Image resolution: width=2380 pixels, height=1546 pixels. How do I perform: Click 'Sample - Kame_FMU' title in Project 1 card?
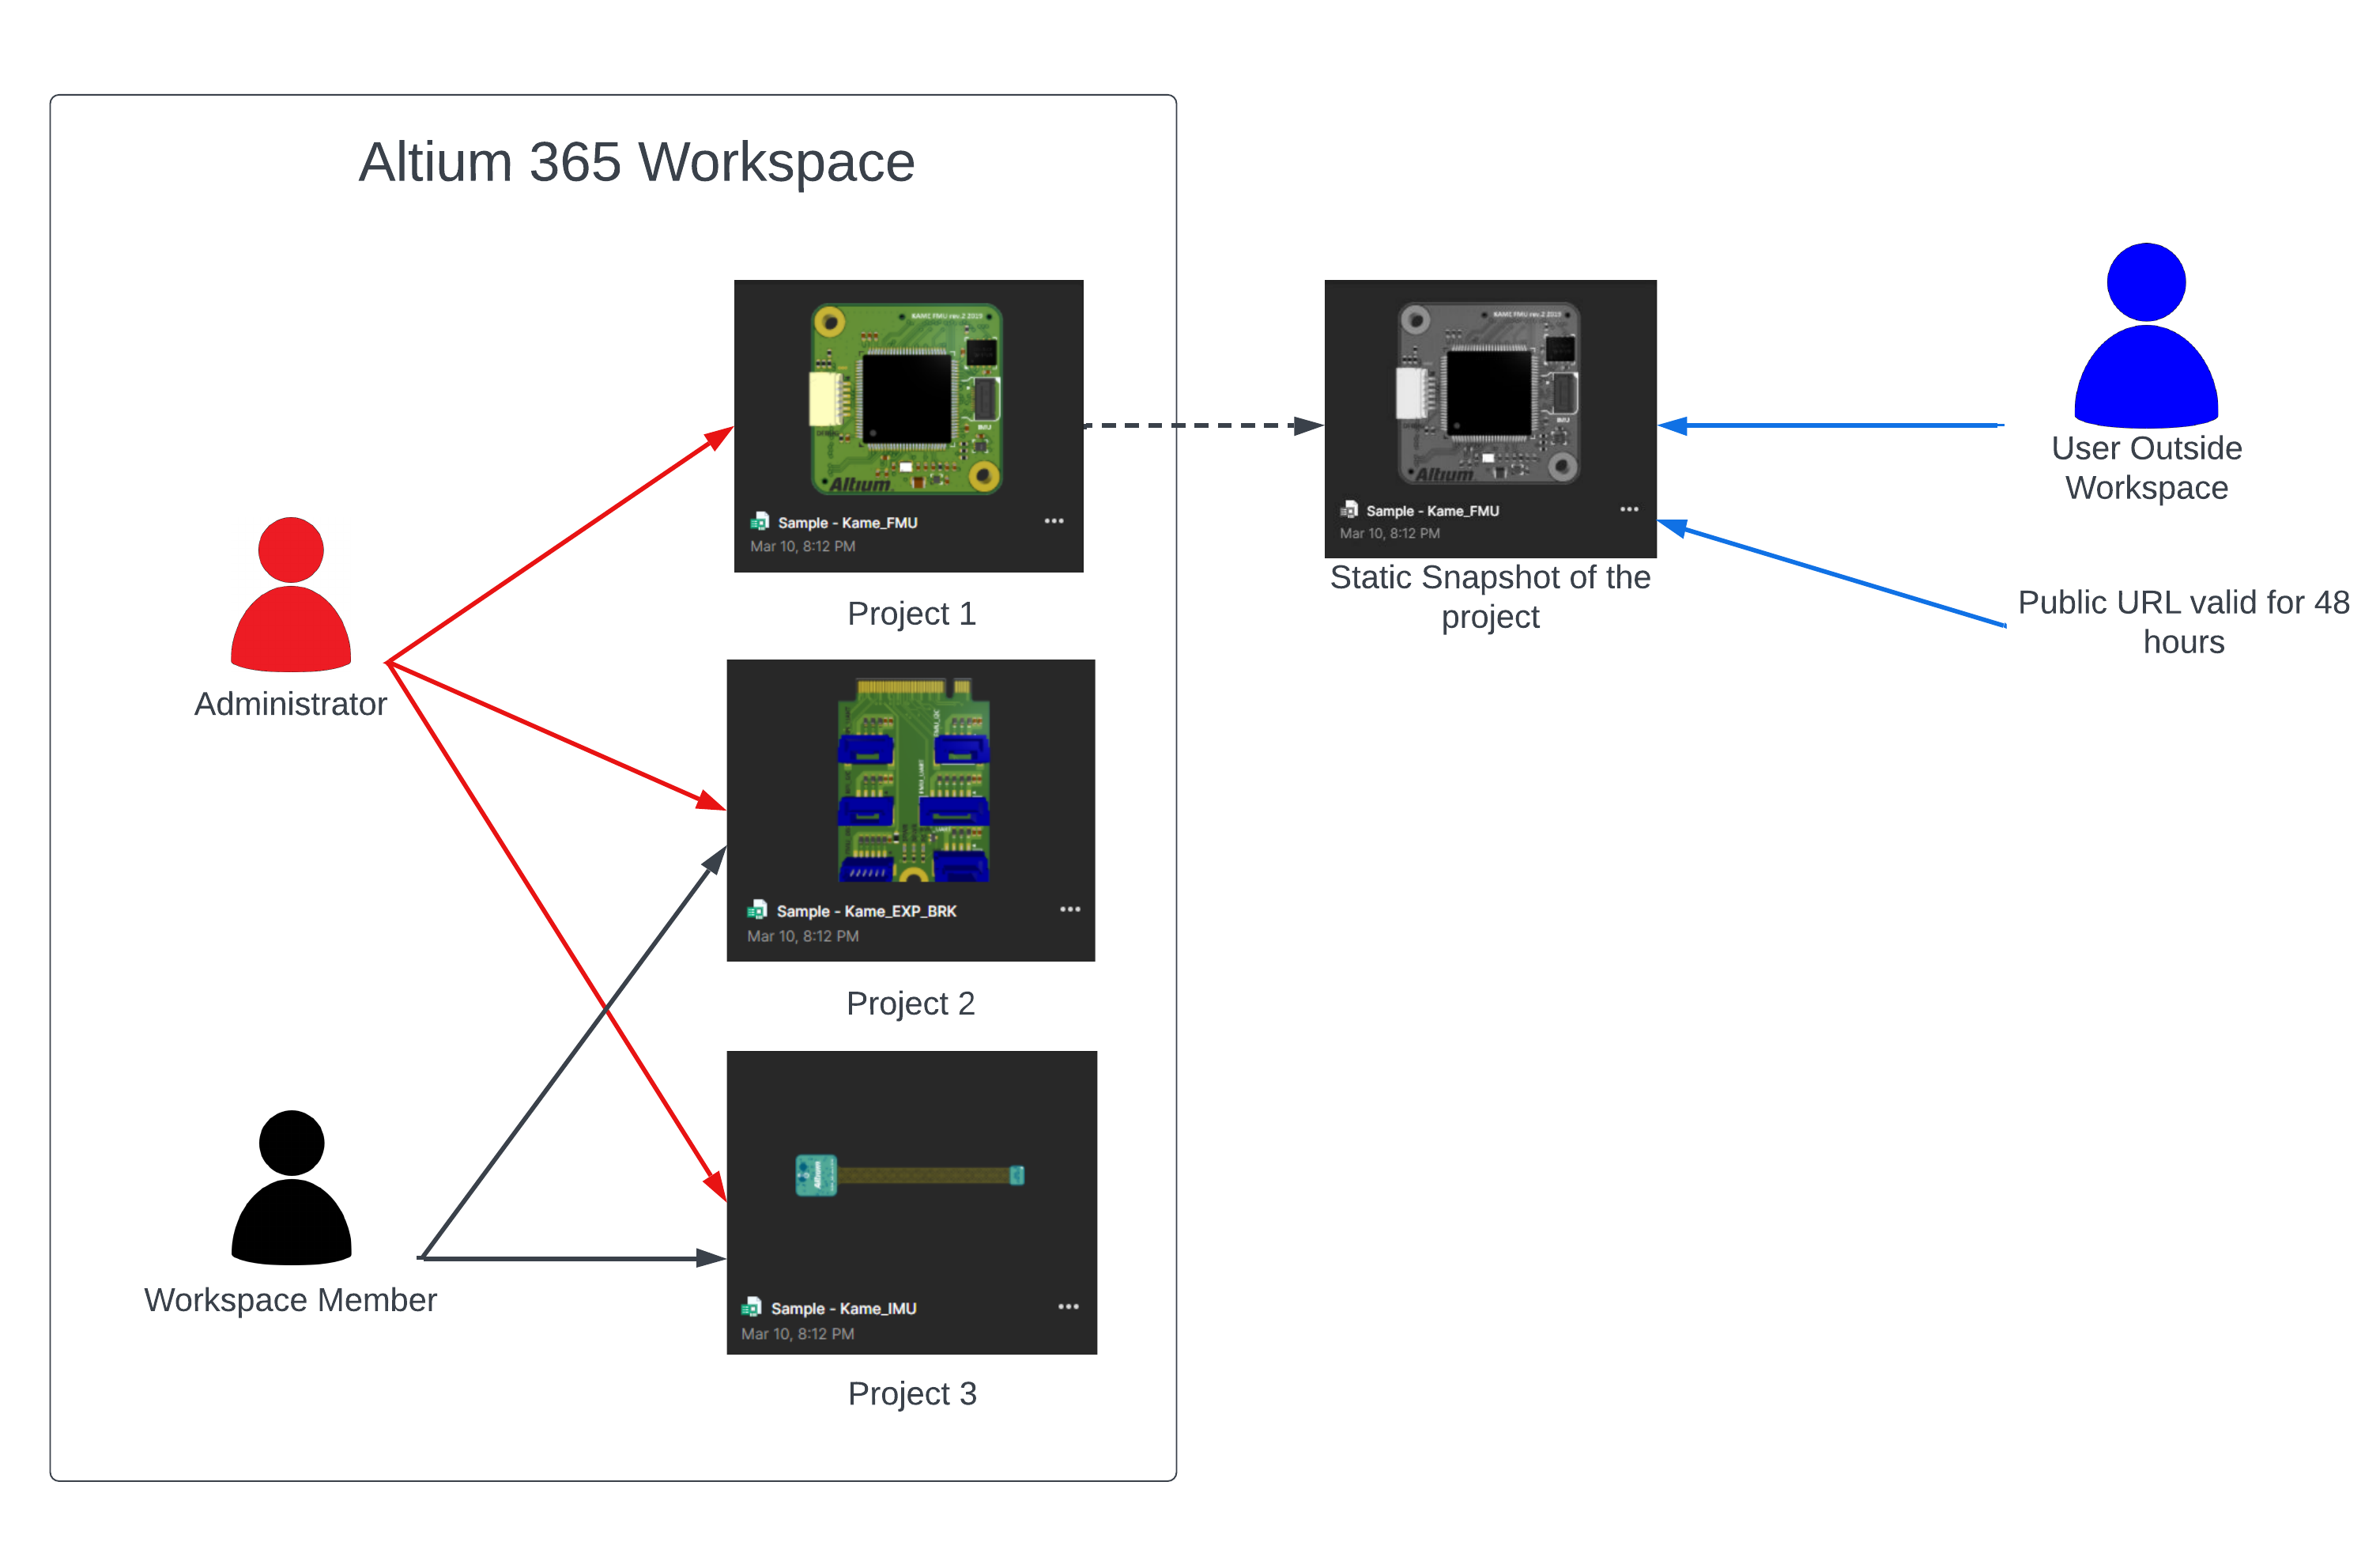click(848, 523)
